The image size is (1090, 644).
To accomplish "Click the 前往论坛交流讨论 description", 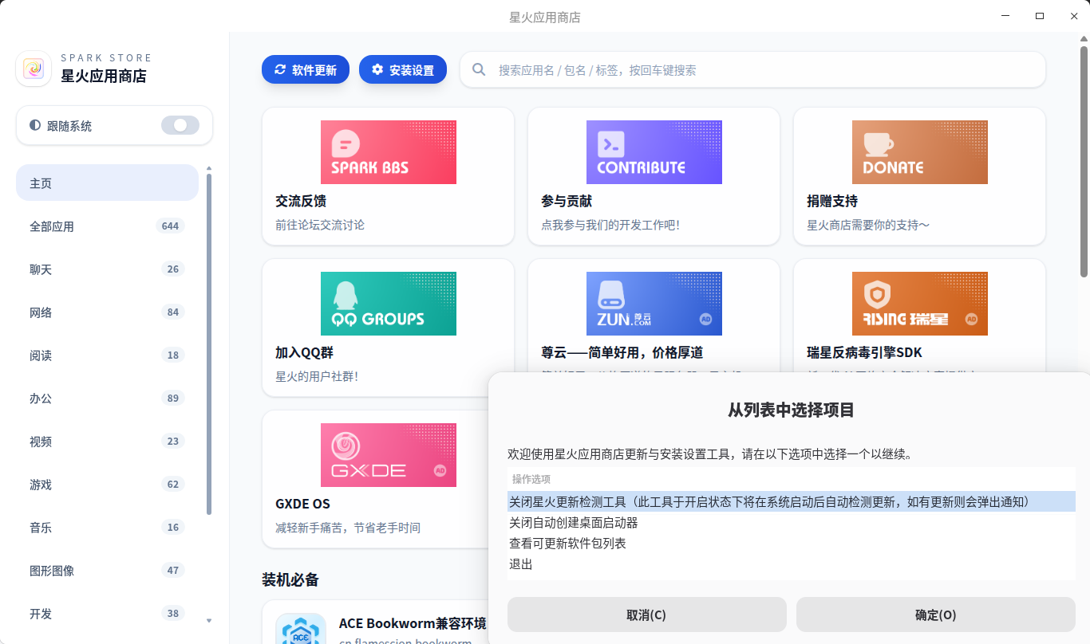I will [320, 225].
